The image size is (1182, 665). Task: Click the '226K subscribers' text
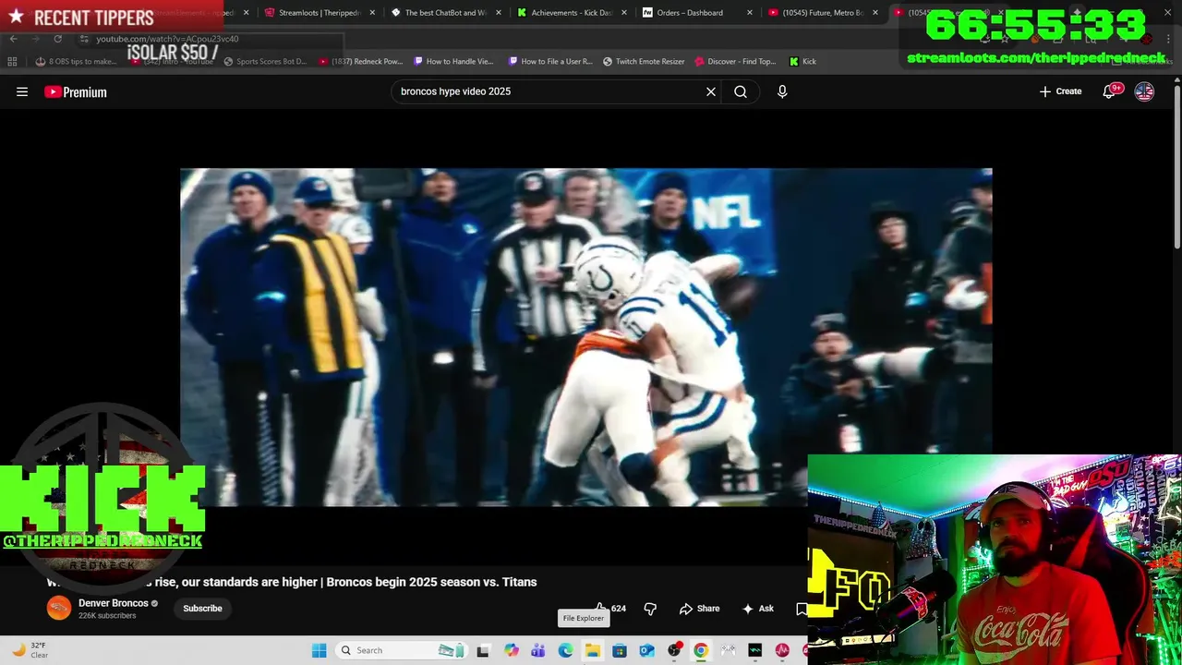point(107,616)
